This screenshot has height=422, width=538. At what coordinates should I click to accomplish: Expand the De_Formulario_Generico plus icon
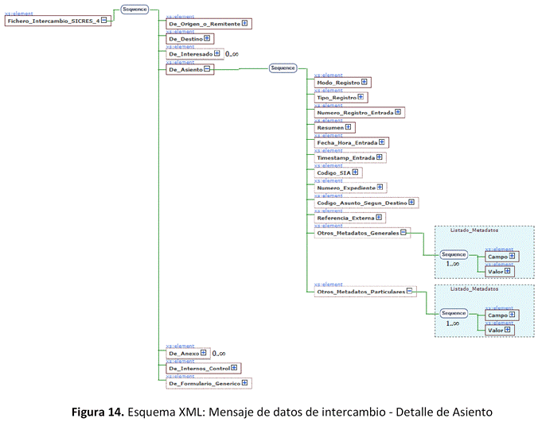(x=244, y=382)
